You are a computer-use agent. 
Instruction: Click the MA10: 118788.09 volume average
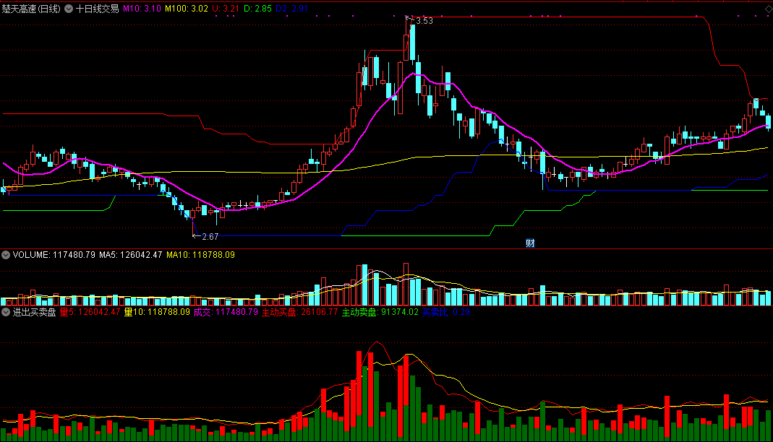200,255
